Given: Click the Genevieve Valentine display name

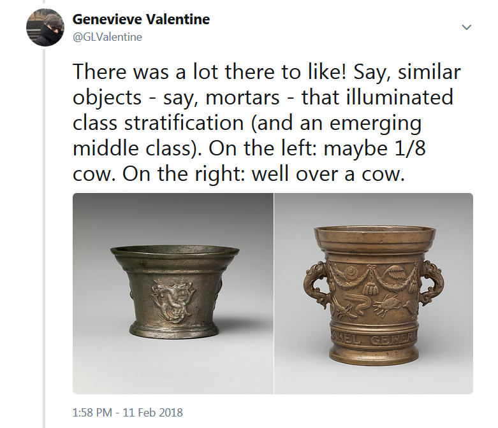Looking at the screenshot, I should (141, 19).
